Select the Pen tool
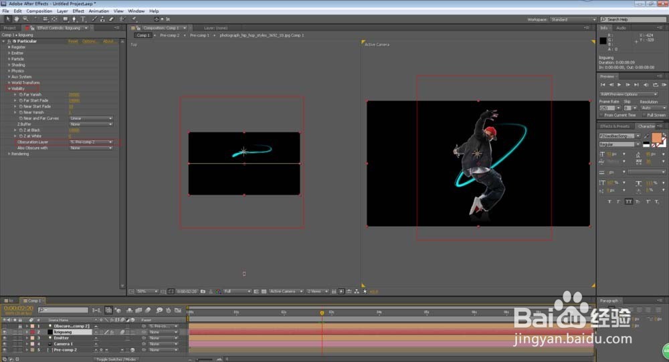Viewport: 669px width, 362px height. [x=74, y=19]
